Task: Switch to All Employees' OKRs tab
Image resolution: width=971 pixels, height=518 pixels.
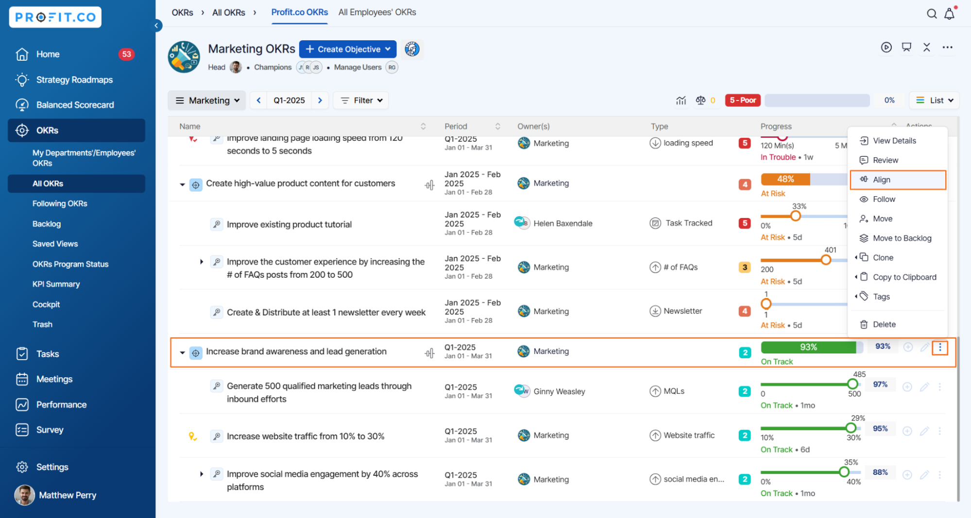Action: (377, 13)
